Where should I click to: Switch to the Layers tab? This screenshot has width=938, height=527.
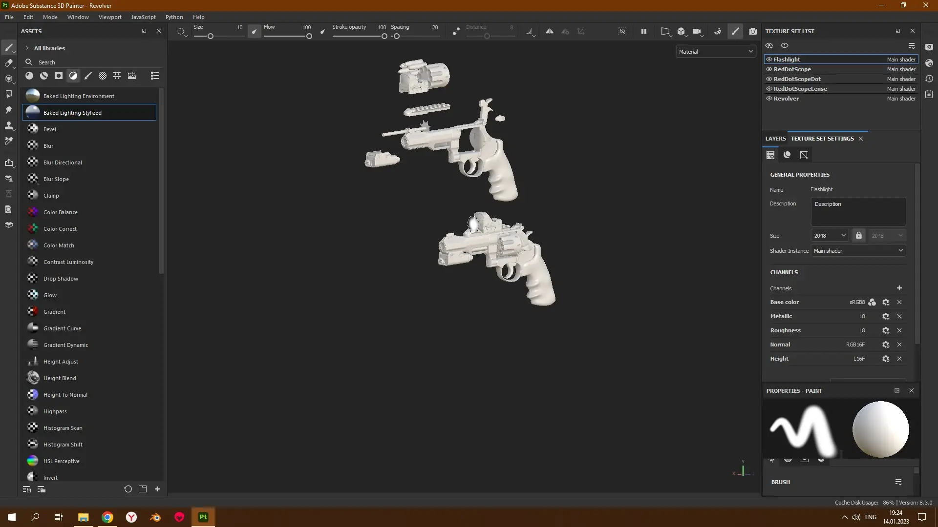tap(776, 138)
